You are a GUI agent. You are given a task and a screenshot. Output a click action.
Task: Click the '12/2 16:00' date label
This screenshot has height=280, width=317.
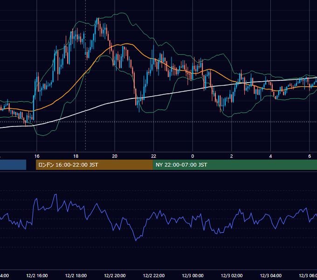(x=37, y=275)
